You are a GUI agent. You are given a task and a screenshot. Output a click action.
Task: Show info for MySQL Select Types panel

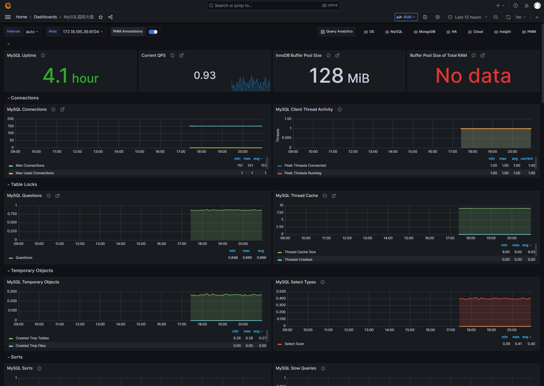tap(322, 282)
